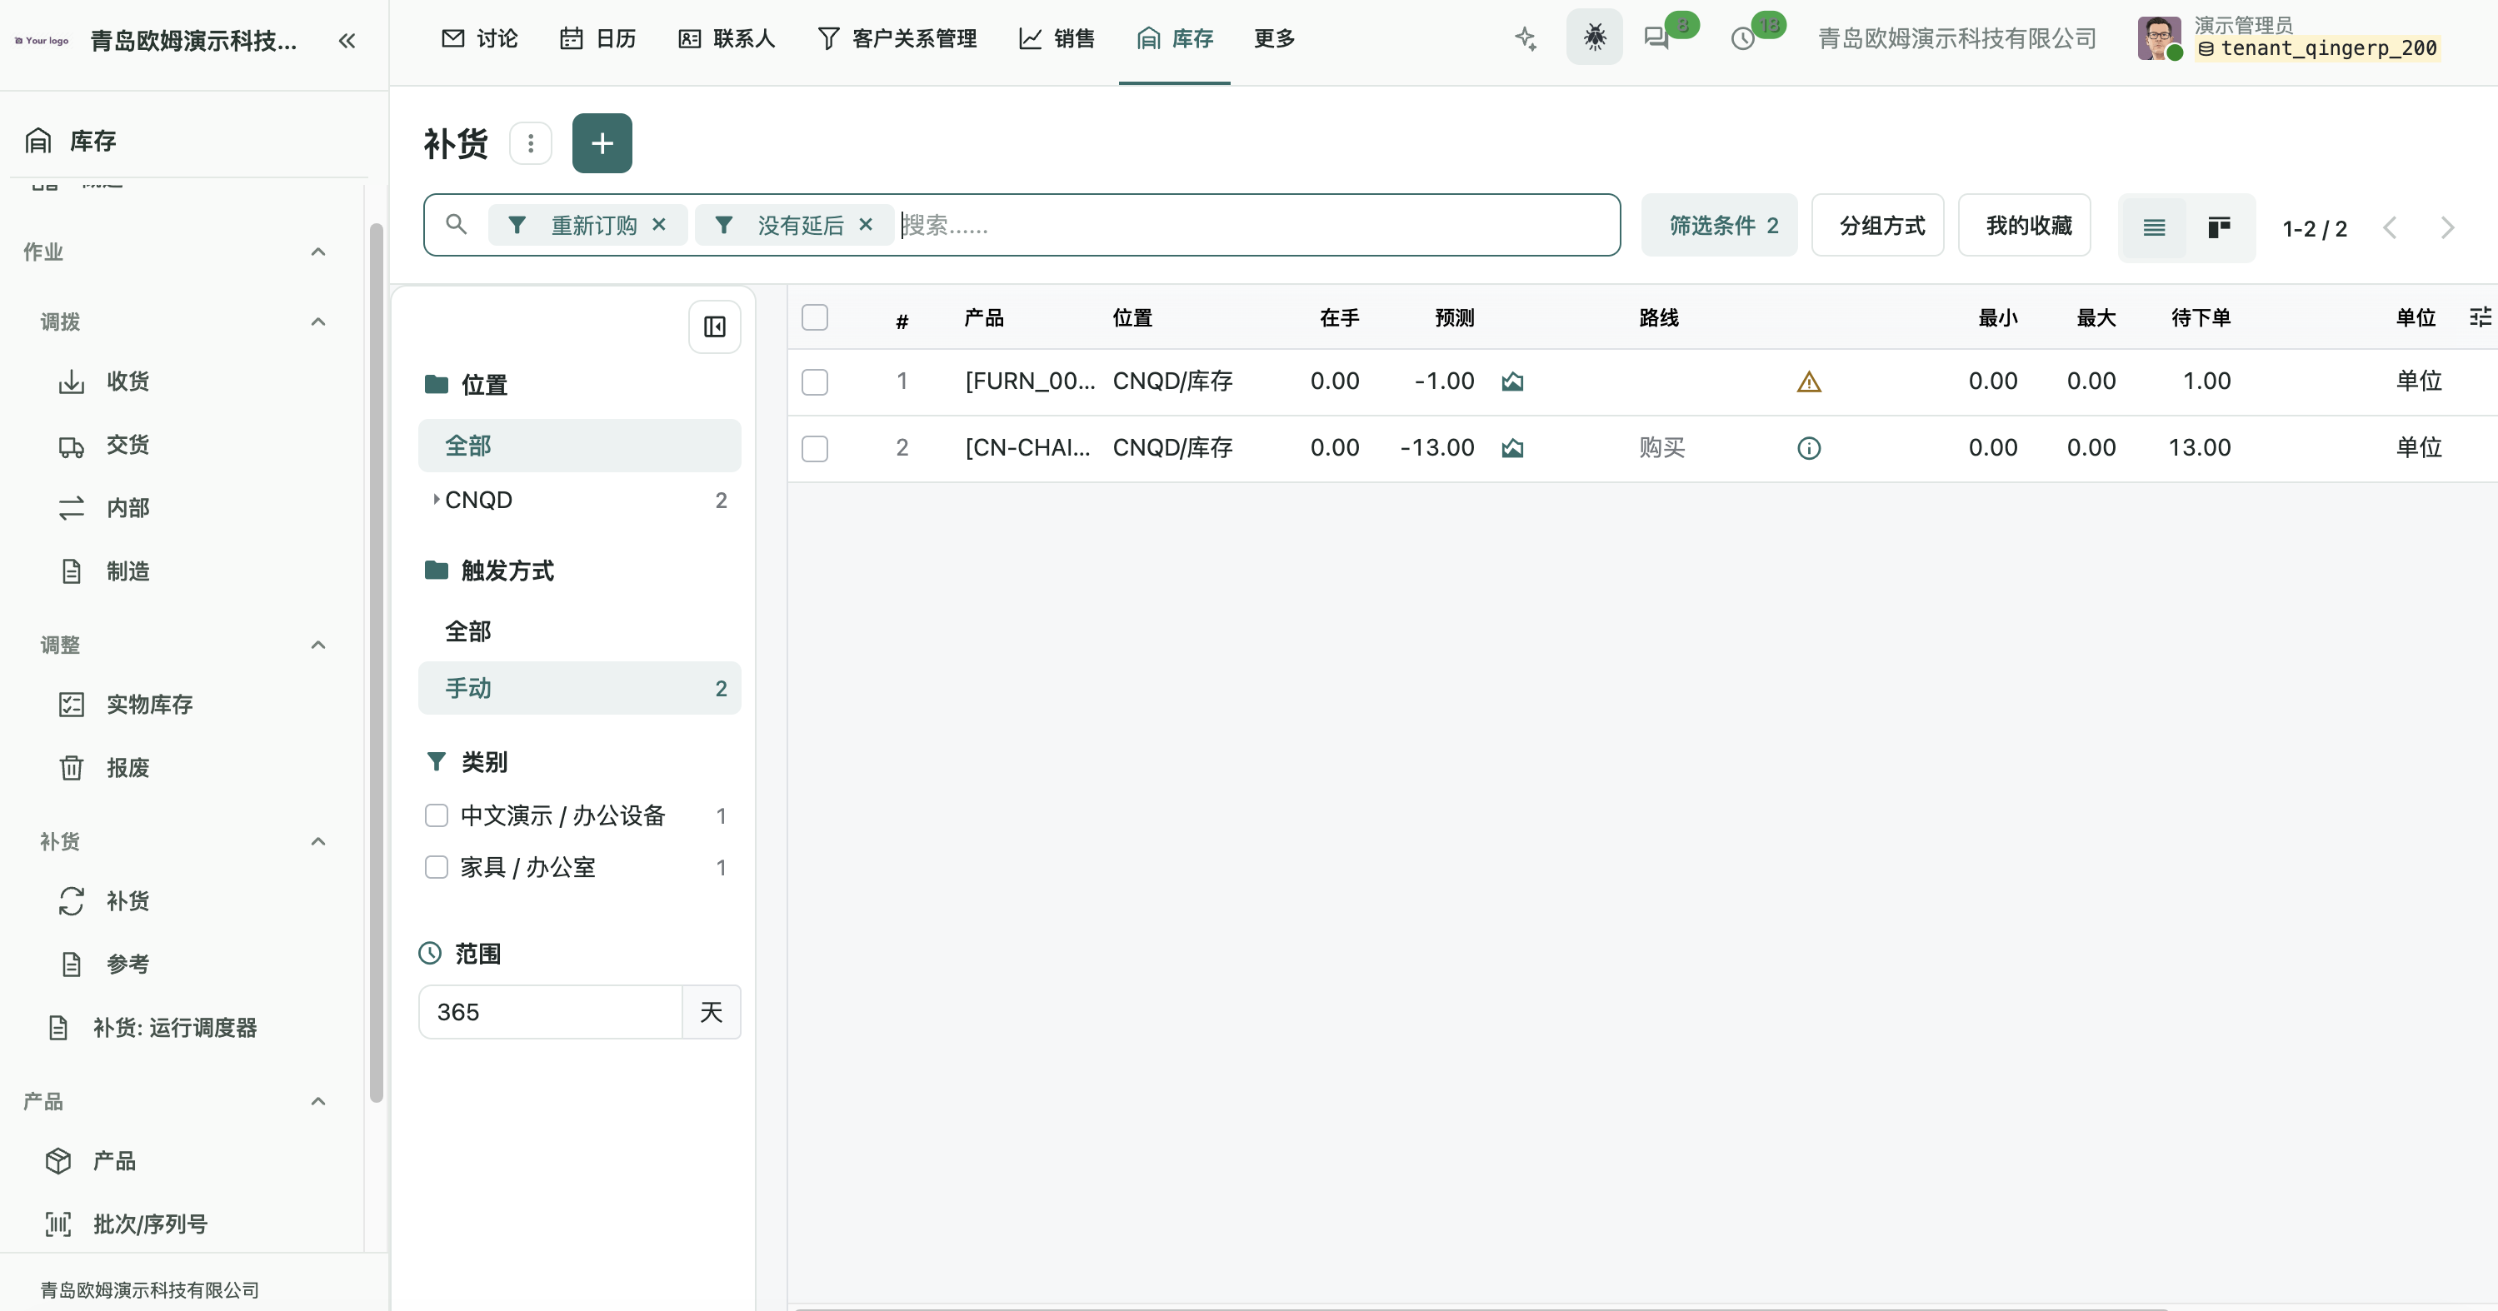
Task: Select checkbox for row 2 CN-CHAI
Action: (x=815, y=448)
